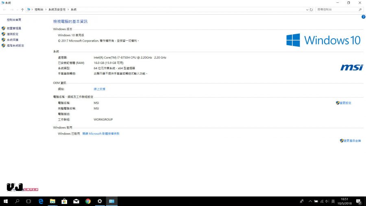
Task: Click the Back navigation arrow
Action: pyautogui.click(x=4, y=10)
